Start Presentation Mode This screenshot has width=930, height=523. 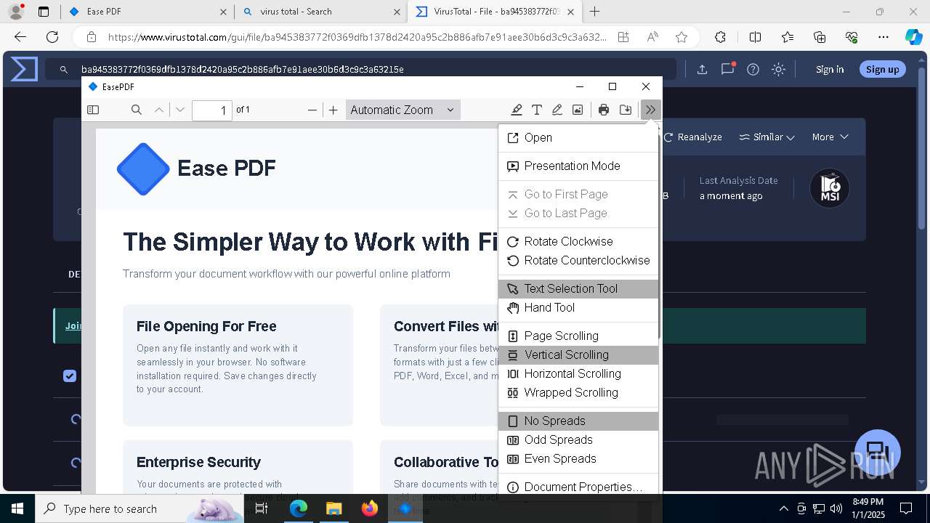578,166
